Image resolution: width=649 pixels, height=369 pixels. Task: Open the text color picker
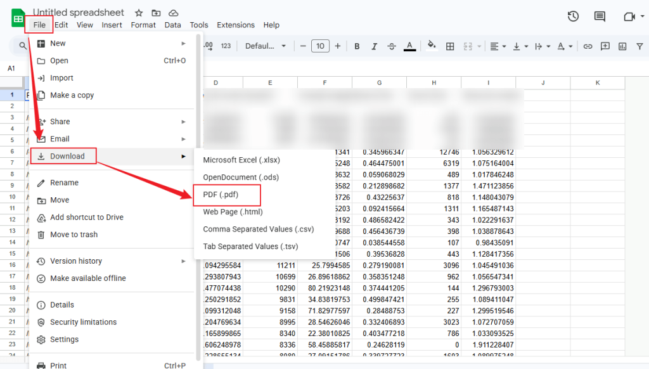[410, 46]
